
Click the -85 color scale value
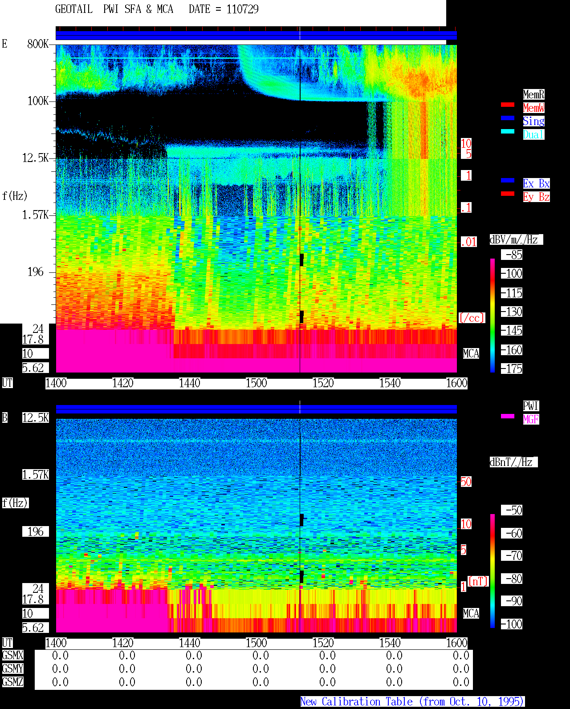[x=512, y=255]
